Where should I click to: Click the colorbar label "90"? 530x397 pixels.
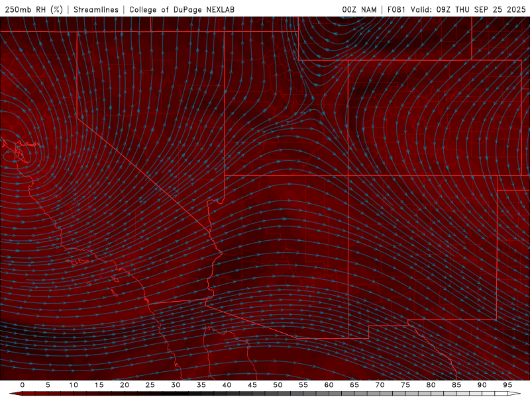482,385
